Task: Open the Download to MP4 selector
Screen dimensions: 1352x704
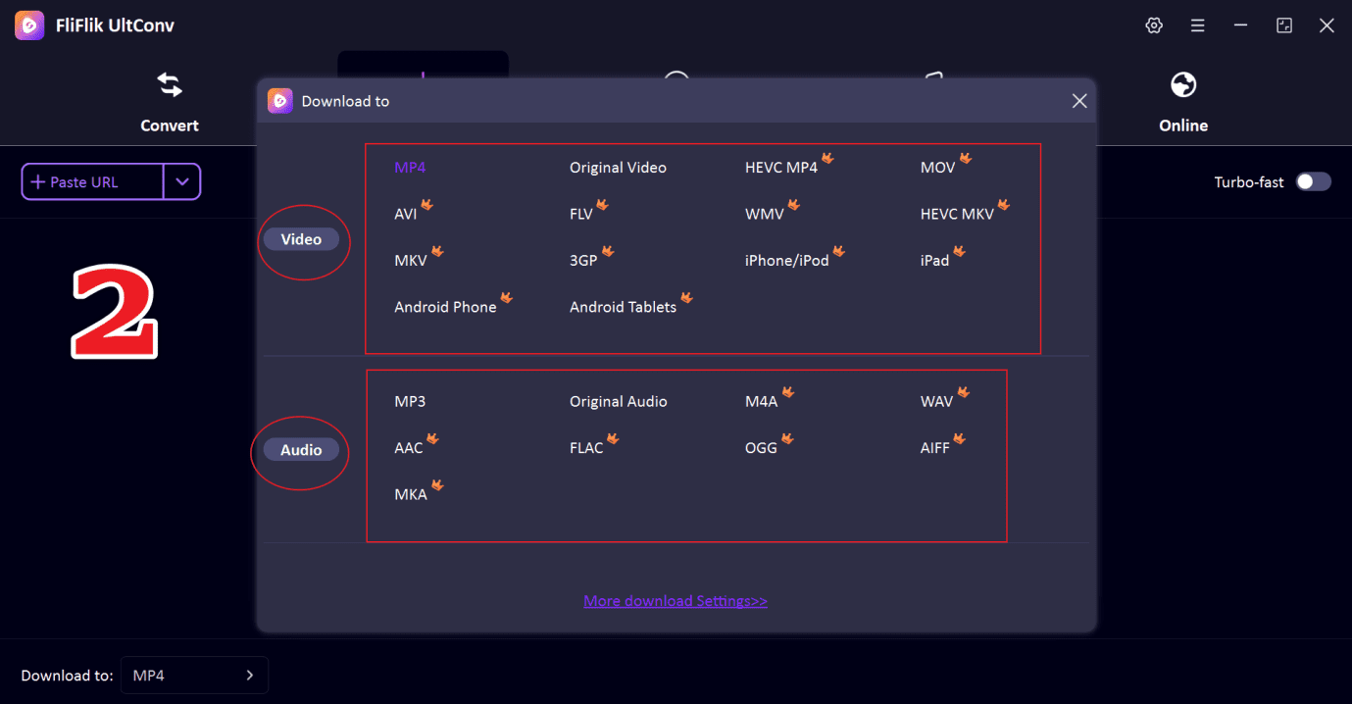Action: (194, 676)
